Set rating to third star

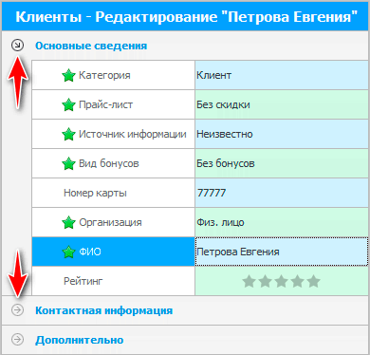(x=282, y=281)
